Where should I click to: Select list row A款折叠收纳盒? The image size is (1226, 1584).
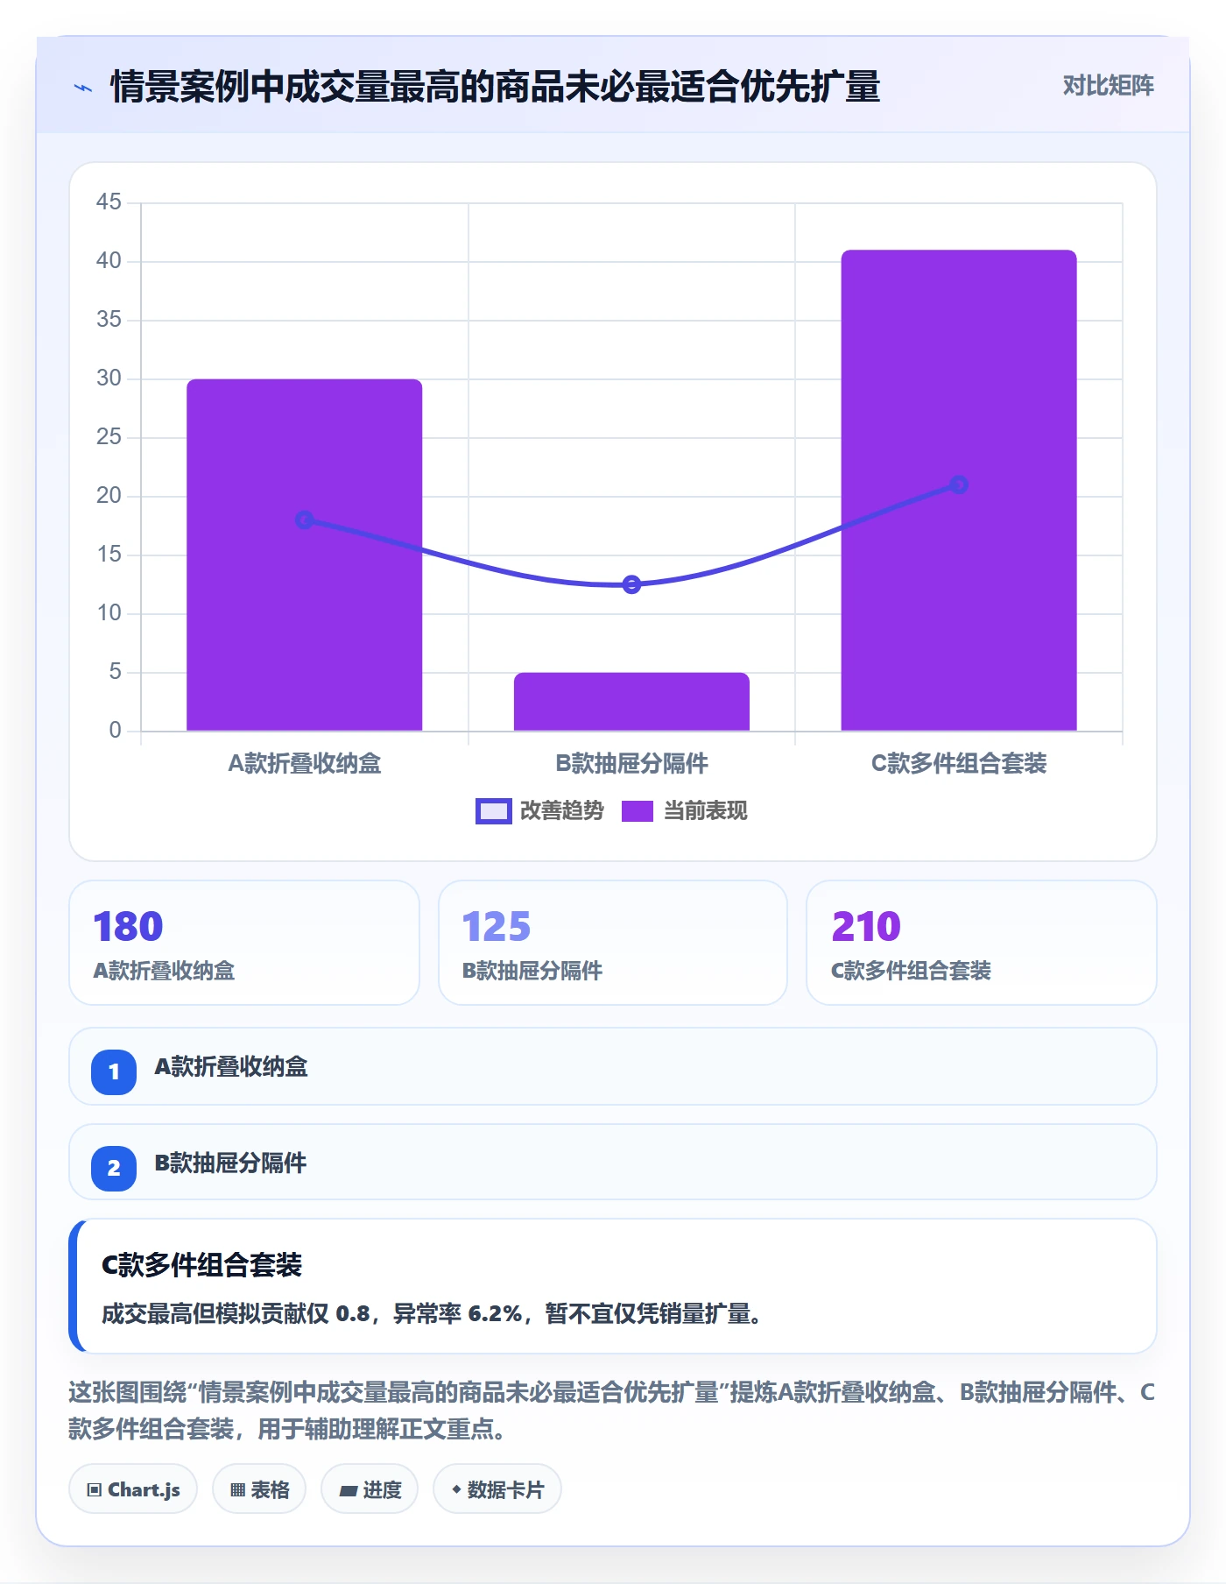coord(613,1066)
